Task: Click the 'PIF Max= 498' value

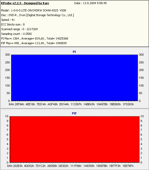Action: coord(10,43)
